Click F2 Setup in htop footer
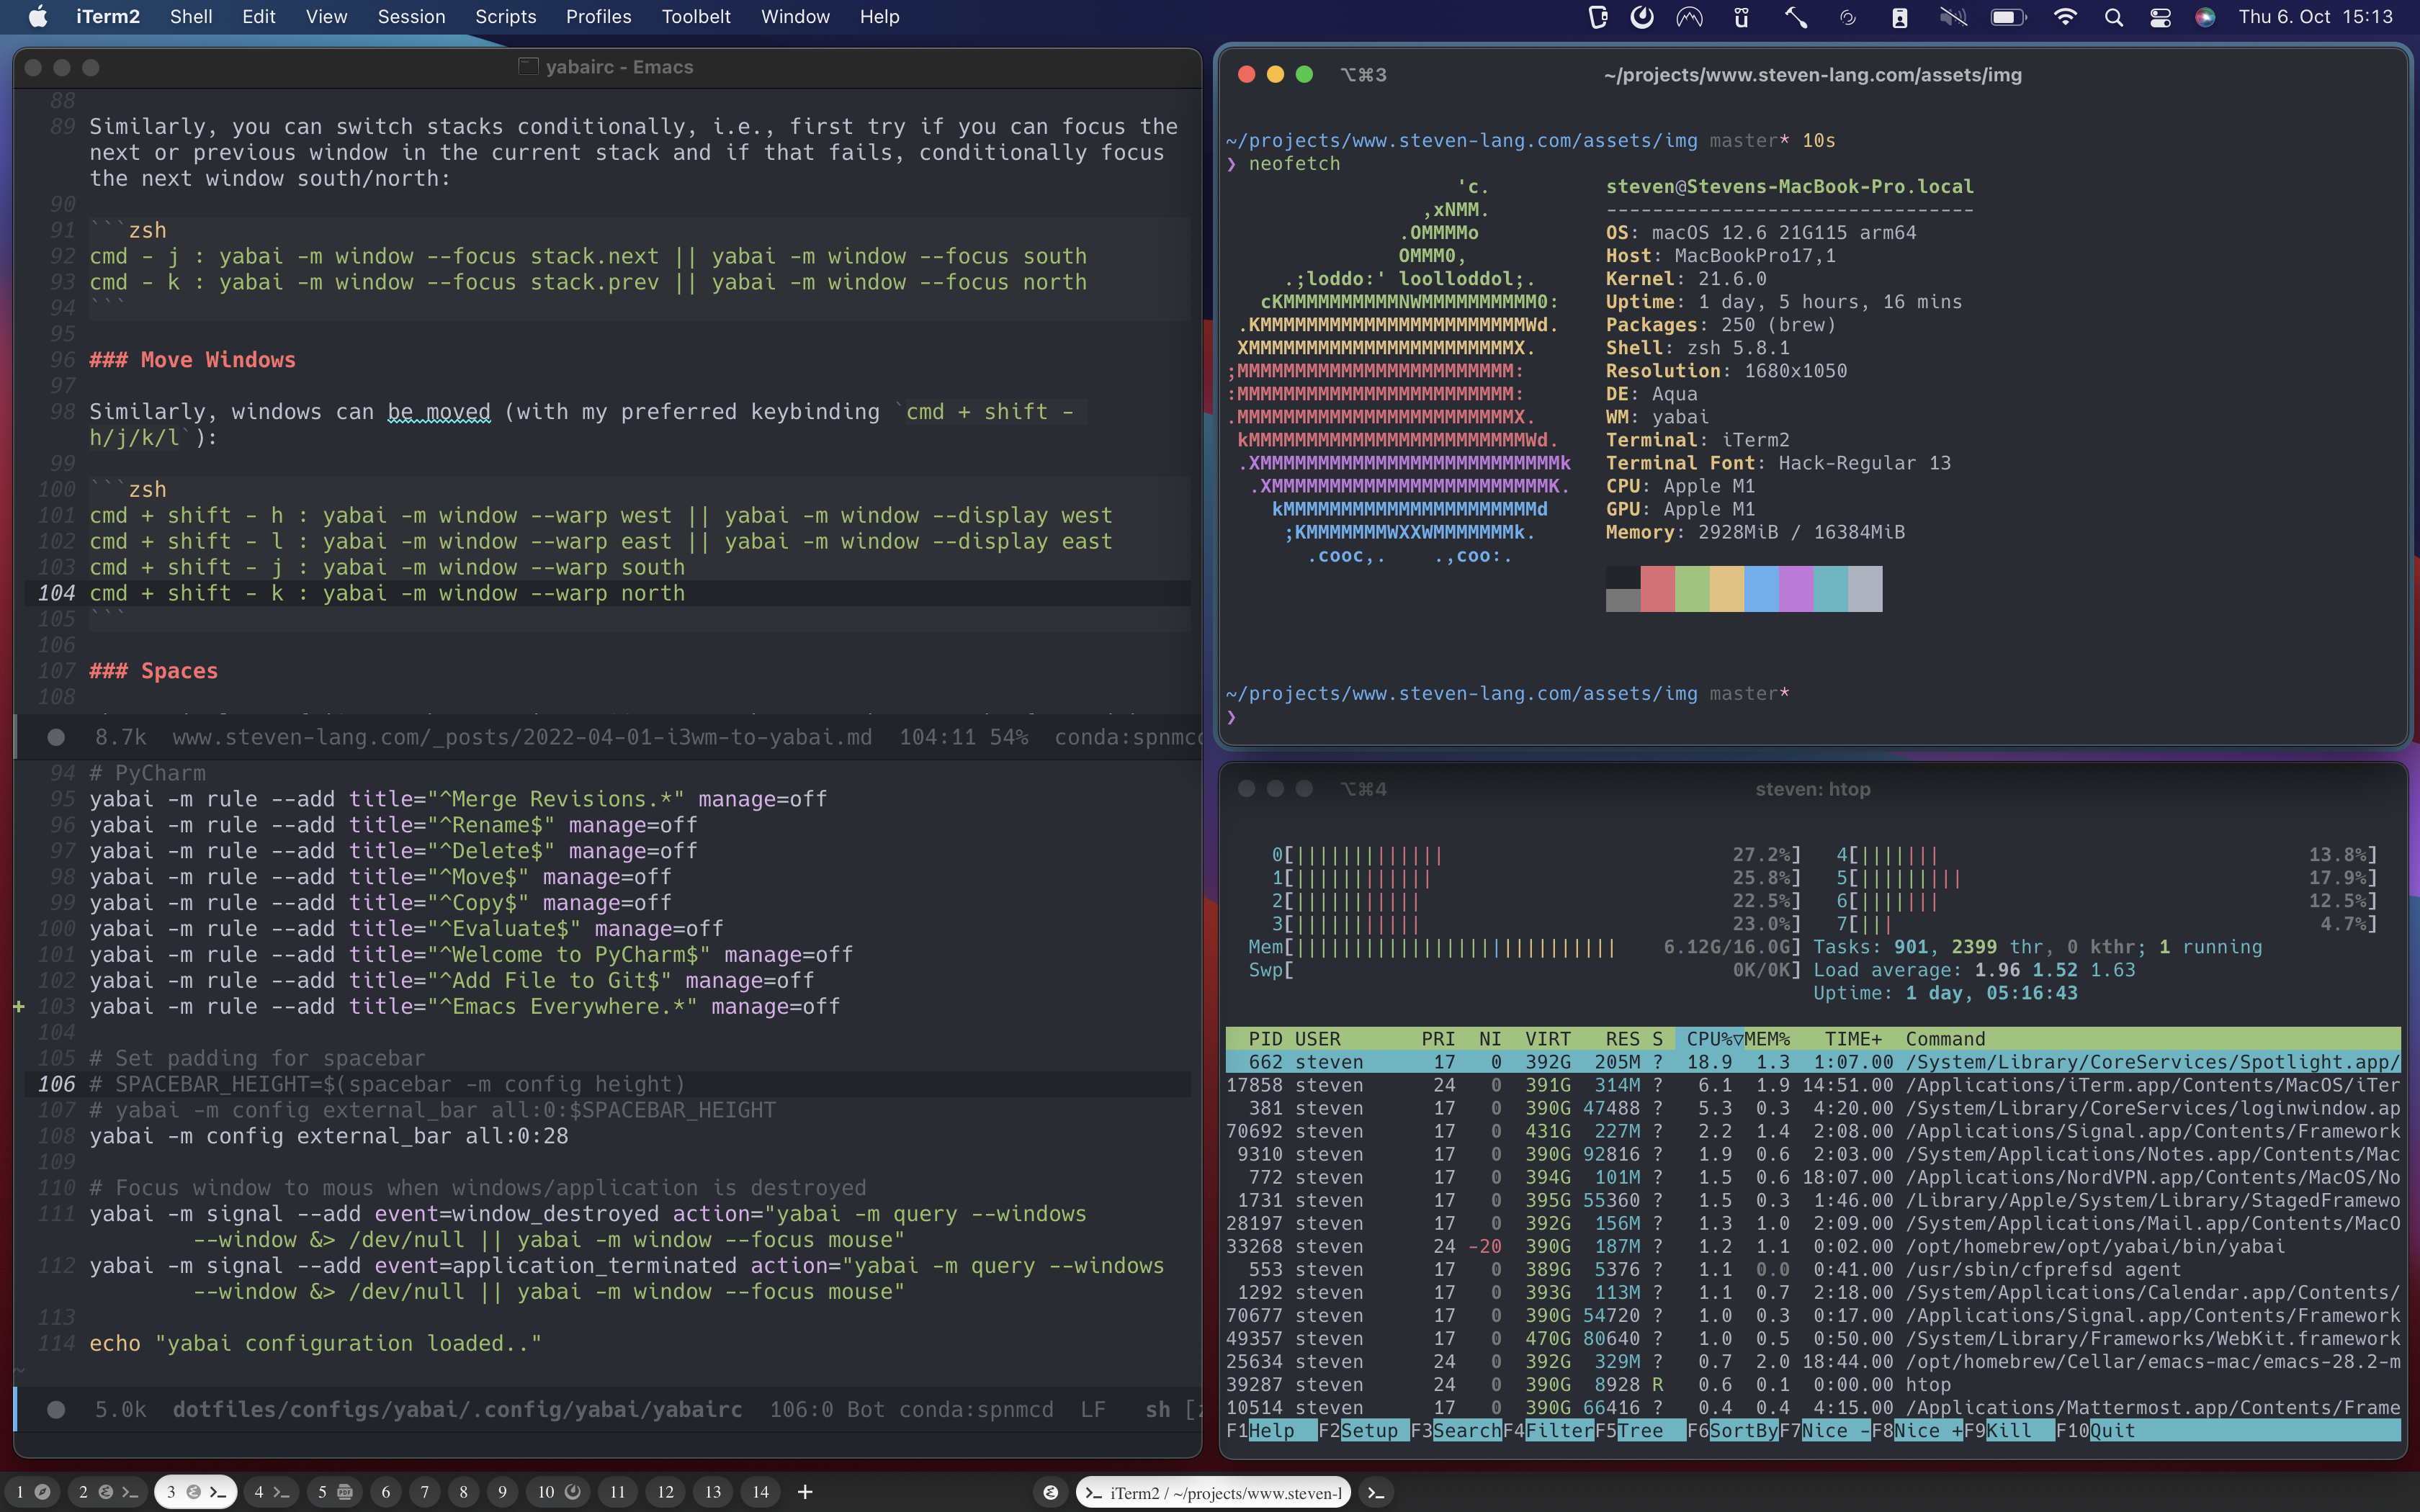 (x=1363, y=1431)
